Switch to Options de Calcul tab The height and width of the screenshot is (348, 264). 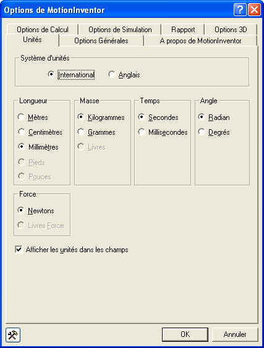coord(43,30)
